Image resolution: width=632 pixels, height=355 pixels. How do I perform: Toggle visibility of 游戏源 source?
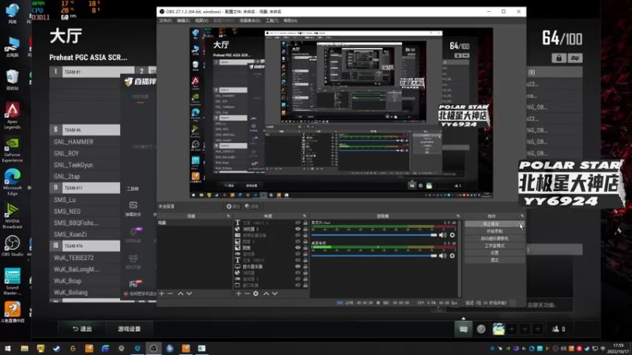298,254
